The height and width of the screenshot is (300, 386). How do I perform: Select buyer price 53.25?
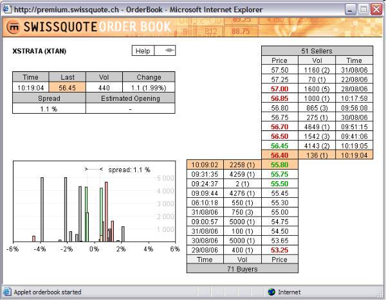pyautogui.click(x=280, y=250)
